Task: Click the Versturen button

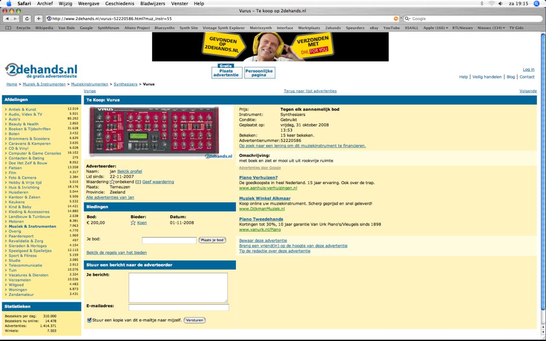Action: [195, 320]
